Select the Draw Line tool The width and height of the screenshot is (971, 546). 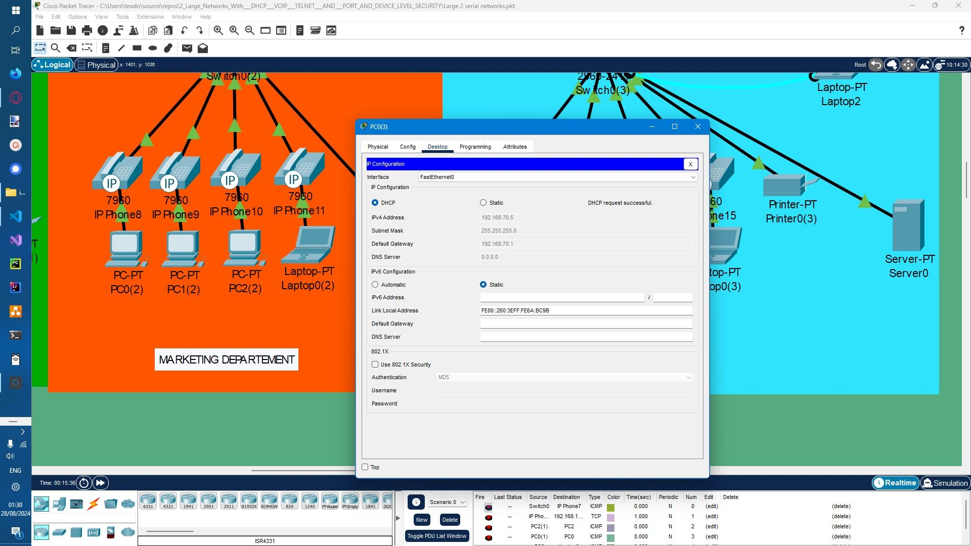tap(121, 48)
